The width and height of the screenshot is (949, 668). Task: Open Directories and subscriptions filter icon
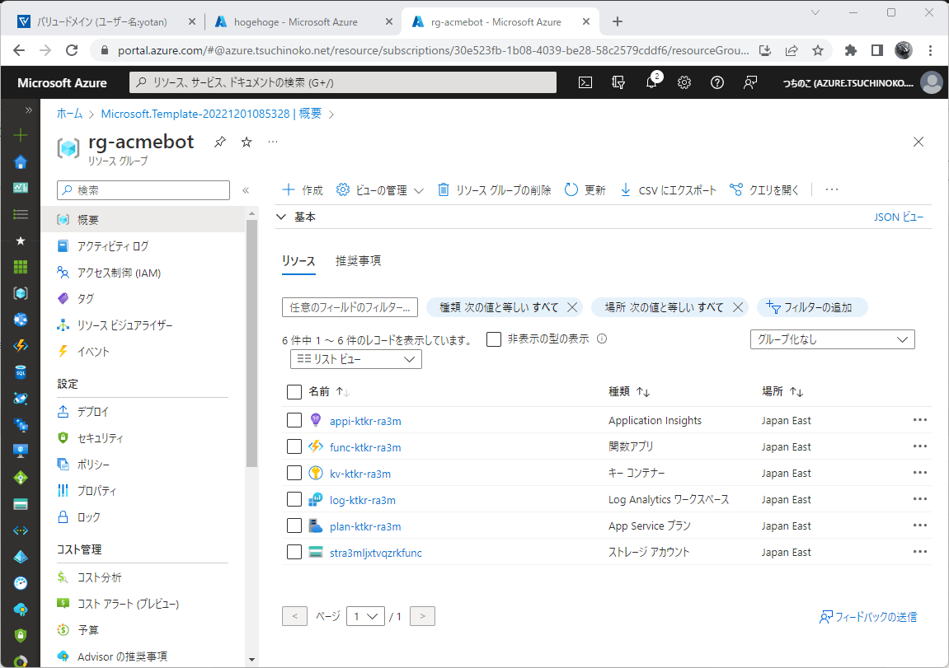[618, 83]
